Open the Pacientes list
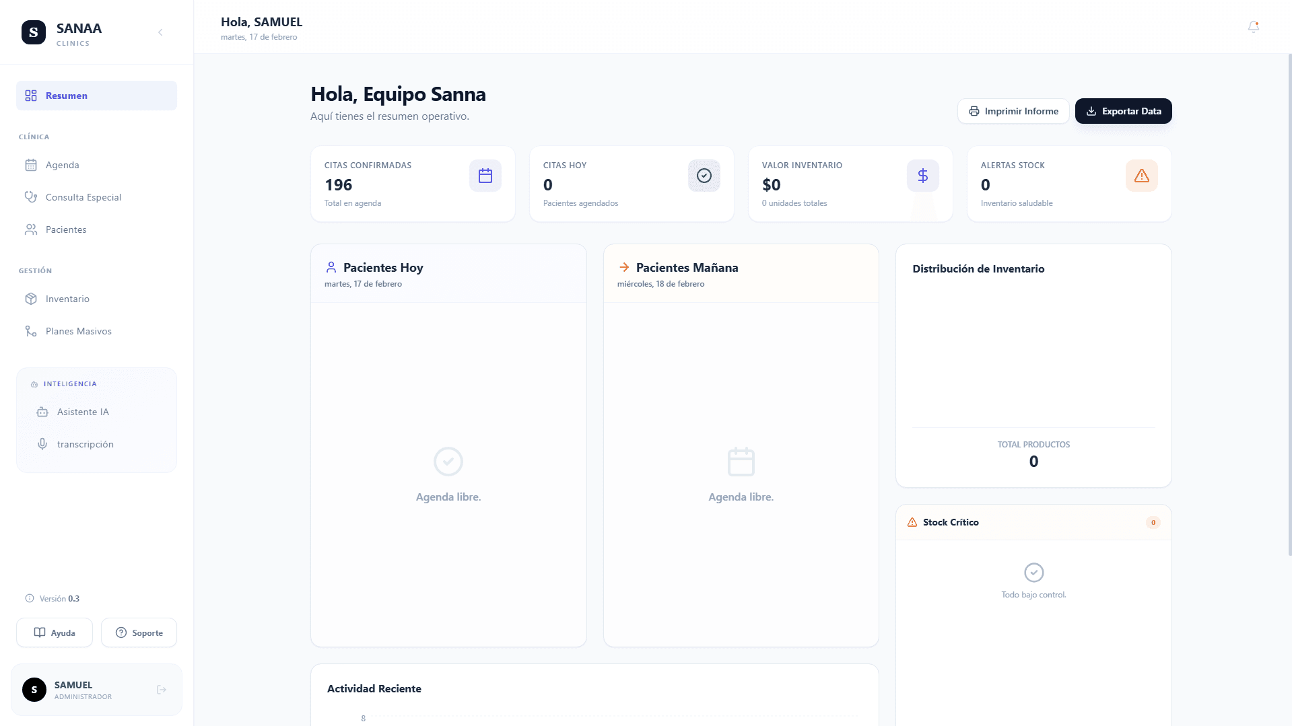The height and width of the screenshot is (726, 1292). [66, 229]
